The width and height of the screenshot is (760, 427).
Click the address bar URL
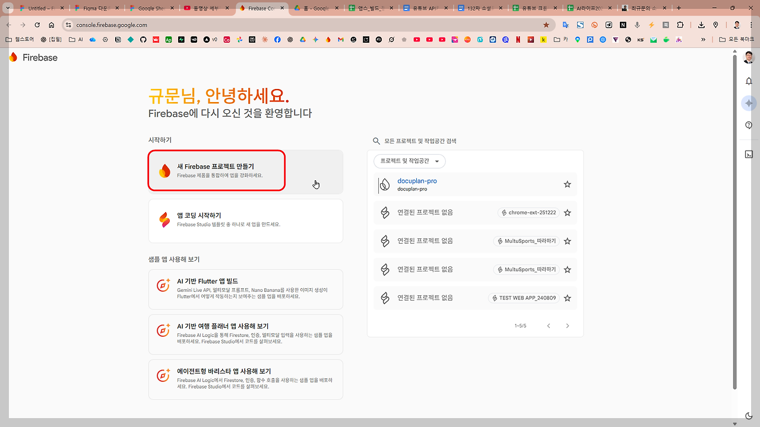click(112, 25)
